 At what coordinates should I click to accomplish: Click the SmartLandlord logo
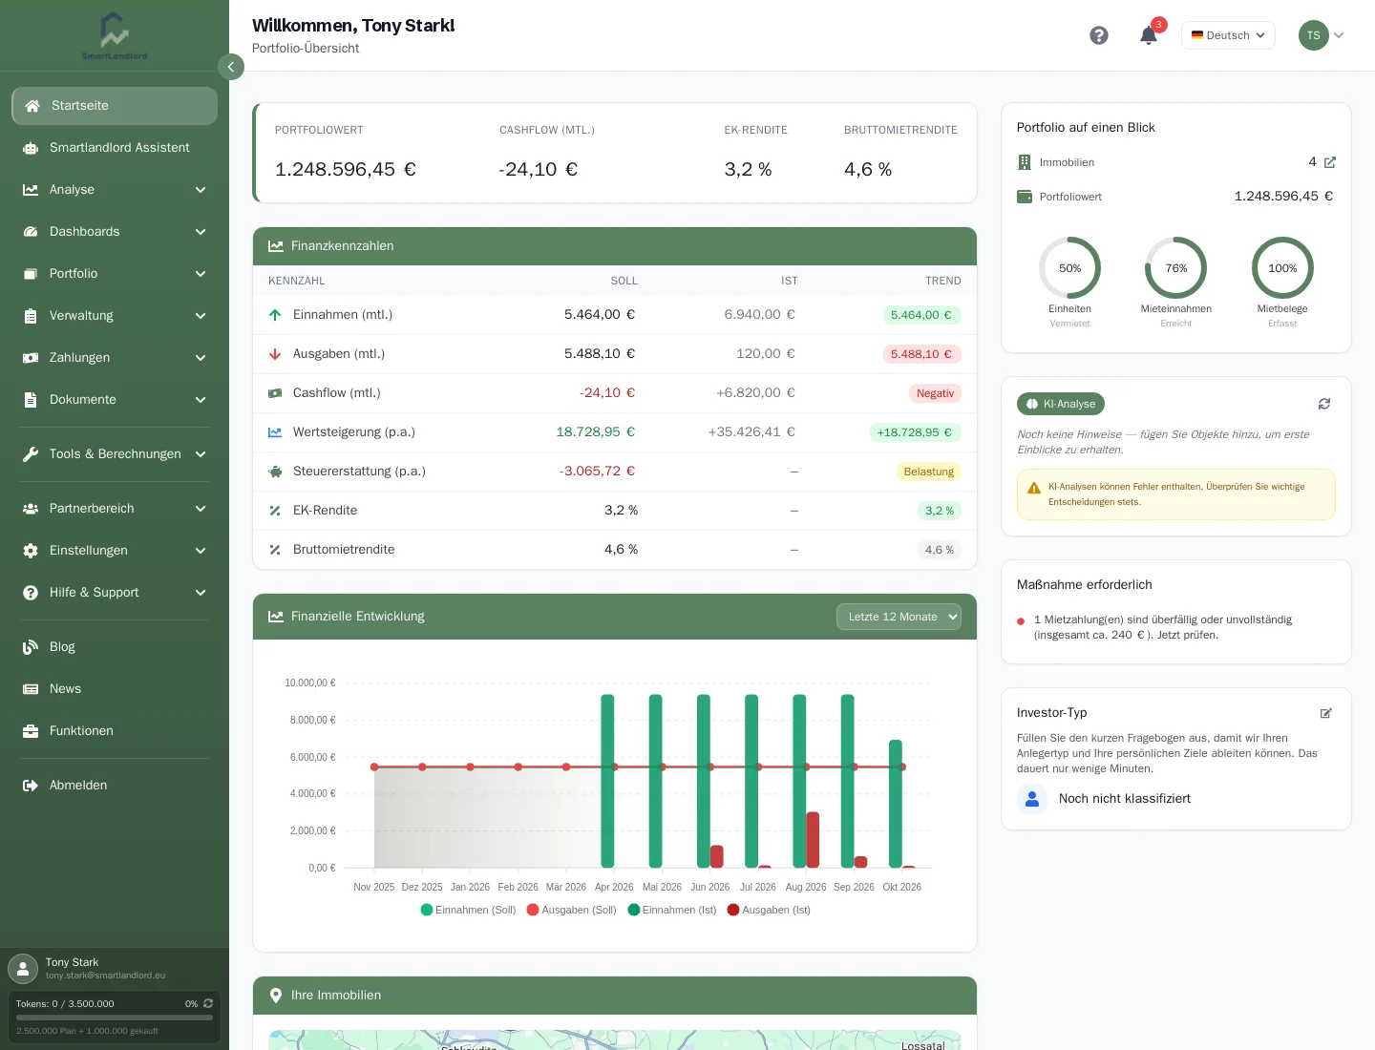tap(115, 36)
